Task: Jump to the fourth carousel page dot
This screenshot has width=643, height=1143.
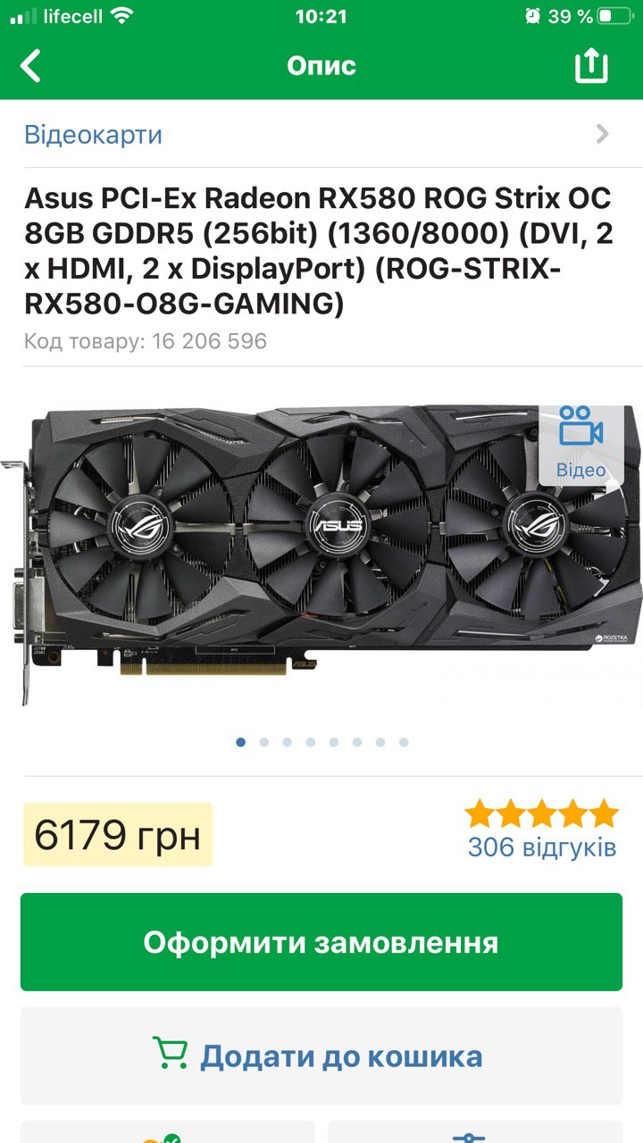Action: pos(311,742)
